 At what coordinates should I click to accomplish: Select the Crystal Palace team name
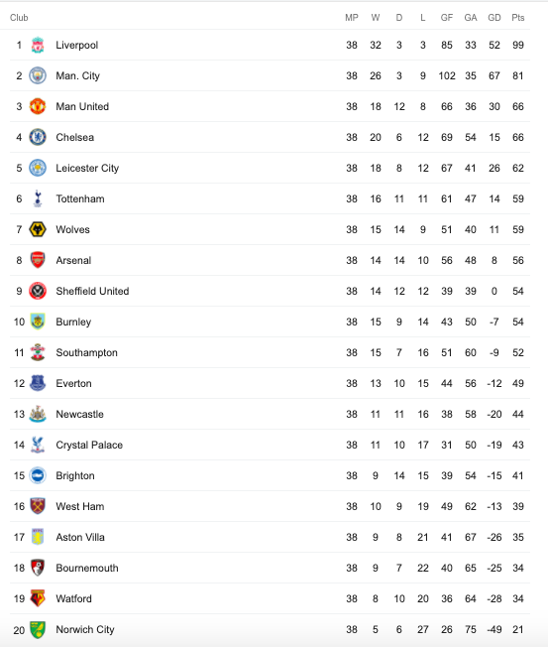click(x=89, y=445)
